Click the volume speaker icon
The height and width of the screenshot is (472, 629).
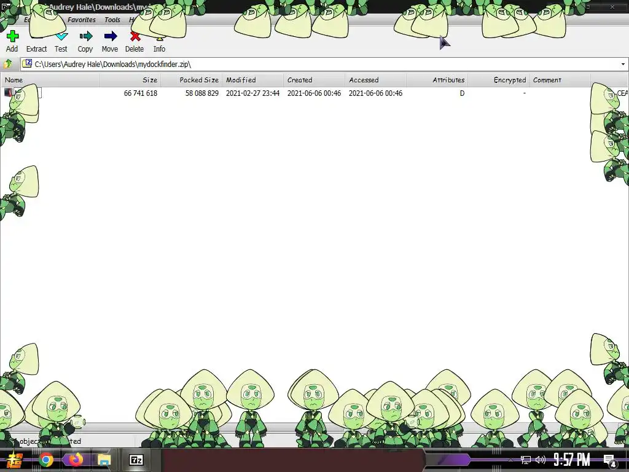pyautogui.click(x=541, y=460)
